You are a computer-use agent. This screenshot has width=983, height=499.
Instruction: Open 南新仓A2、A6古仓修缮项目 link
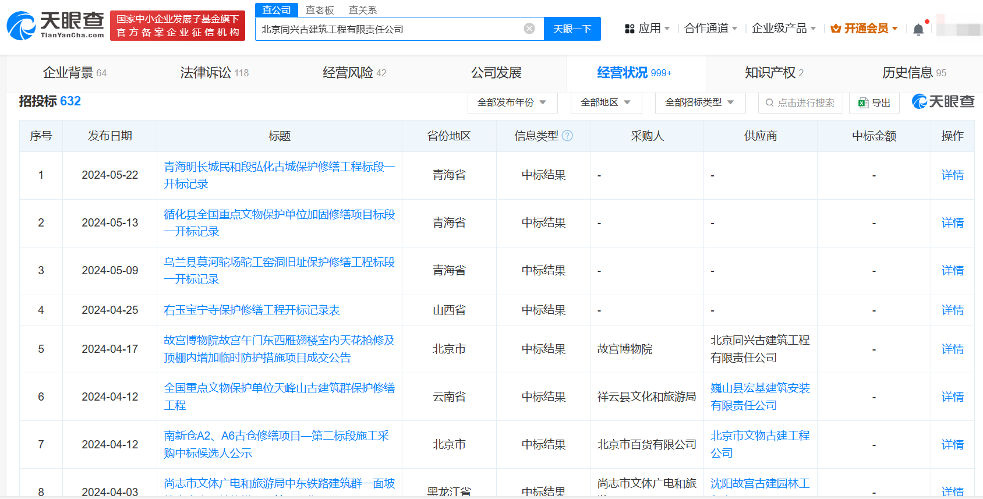coord(277,444)
